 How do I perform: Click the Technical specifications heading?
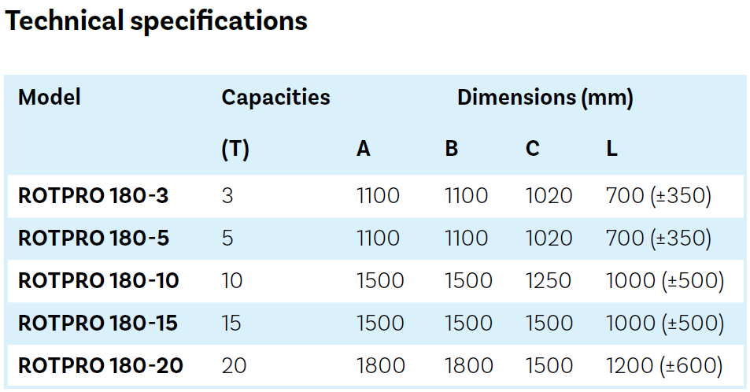(x=156, y=22)
